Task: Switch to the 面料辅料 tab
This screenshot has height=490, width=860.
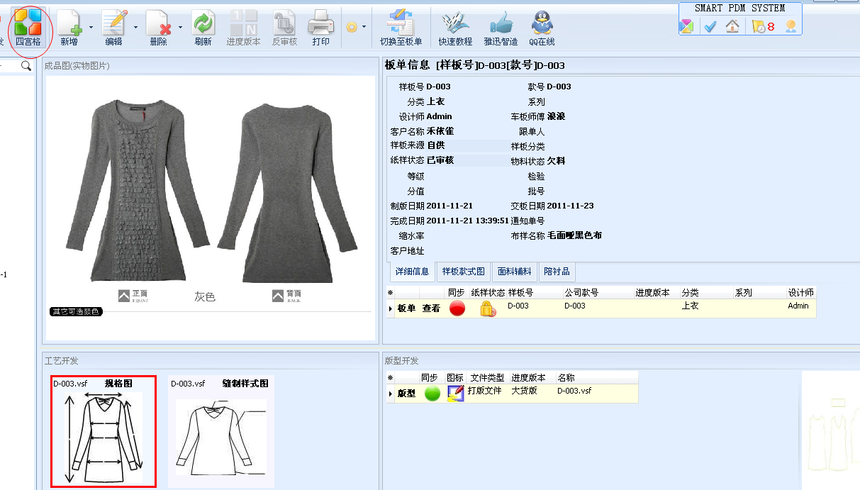Action: pos(514,271)
